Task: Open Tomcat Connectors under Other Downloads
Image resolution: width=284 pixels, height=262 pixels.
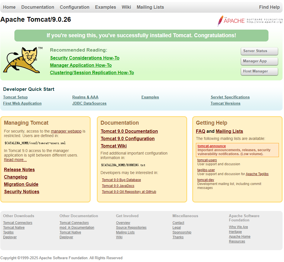Action: [x=18, y=223]
